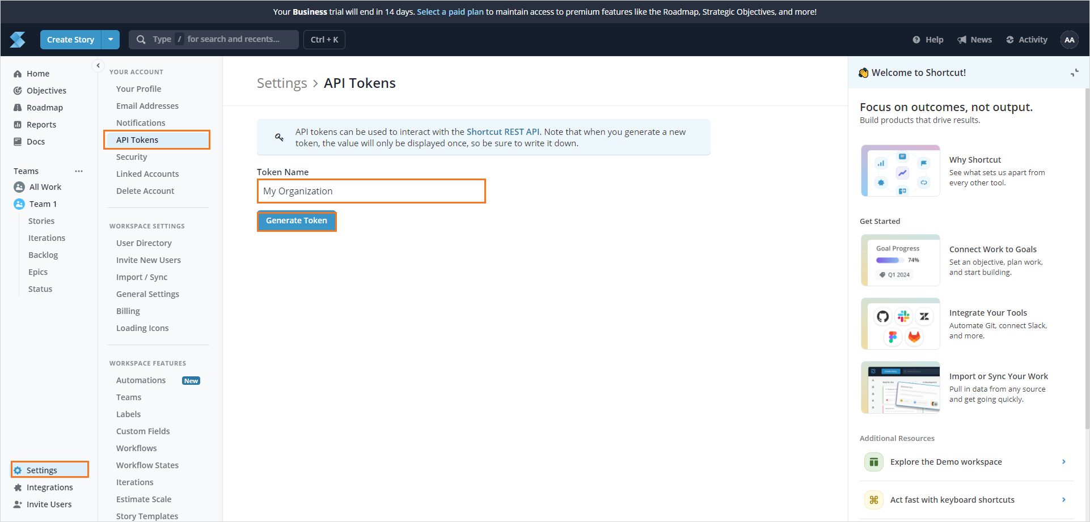Open the News megaphone item
The image size is (1090, 522).
(975, 40)
